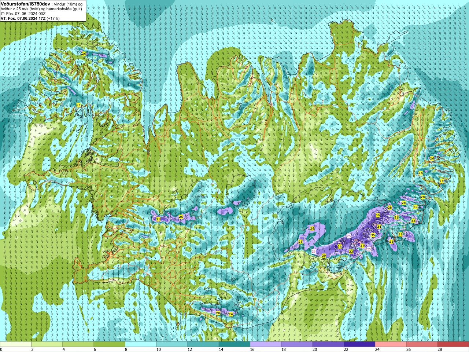This screenshot has width=469, height=352.
Task: Click the '16' legend scale label
Action: (252, 349)
